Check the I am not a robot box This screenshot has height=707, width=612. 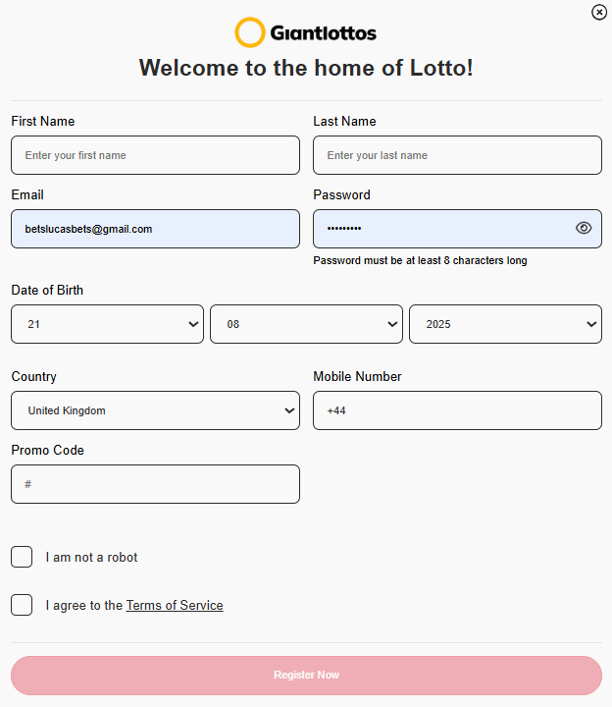22,557
